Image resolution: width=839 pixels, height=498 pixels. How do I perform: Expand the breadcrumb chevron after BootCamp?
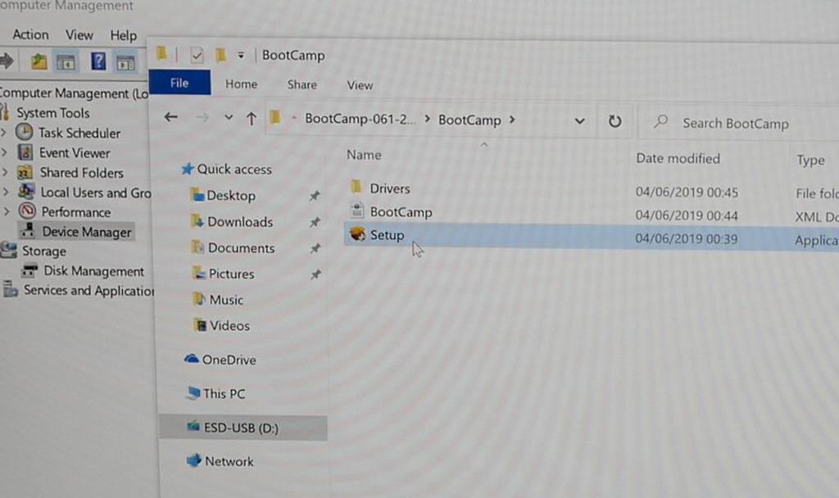click(x=512, y=120)
